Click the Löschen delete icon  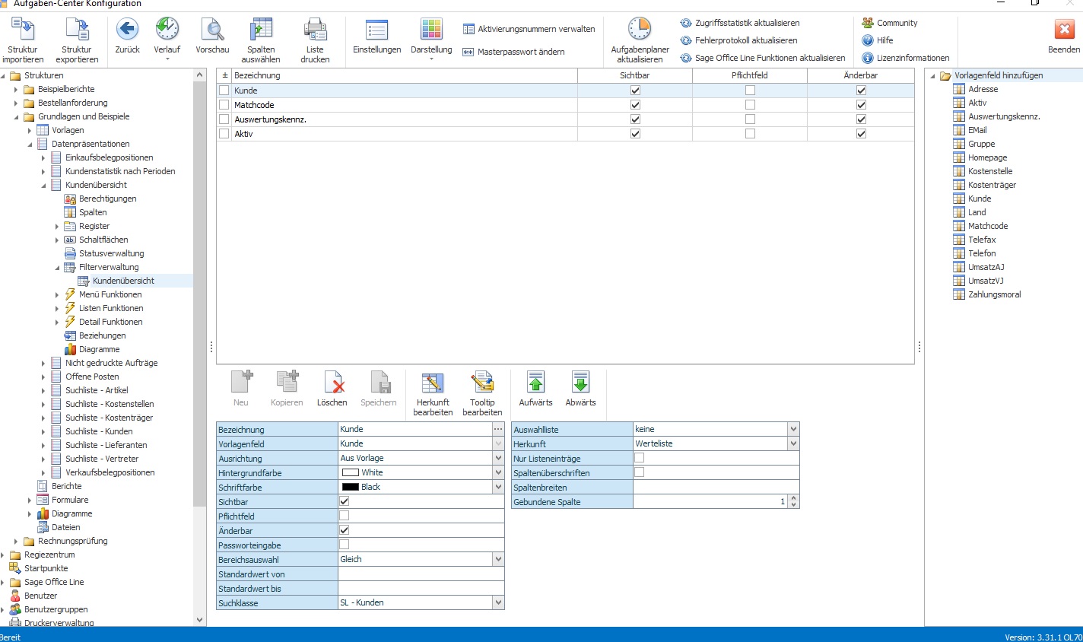pos(332,383)
